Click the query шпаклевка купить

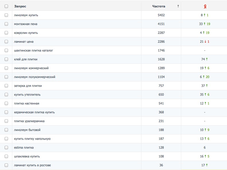[x=27, y=156]
